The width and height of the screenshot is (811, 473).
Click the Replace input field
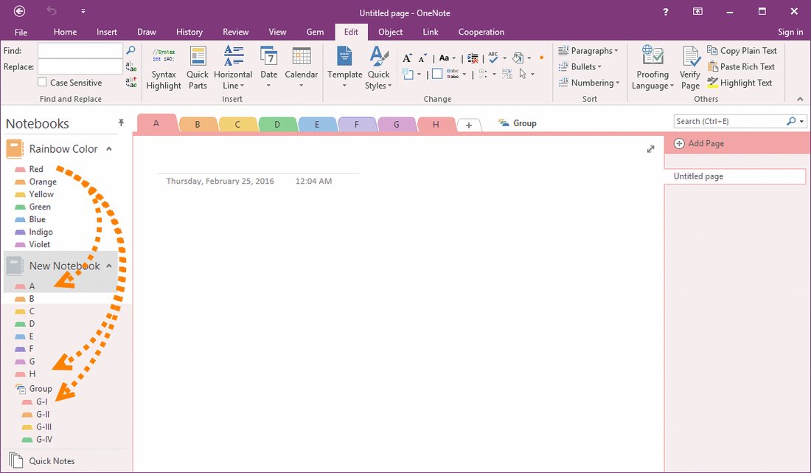click(80, 66)
